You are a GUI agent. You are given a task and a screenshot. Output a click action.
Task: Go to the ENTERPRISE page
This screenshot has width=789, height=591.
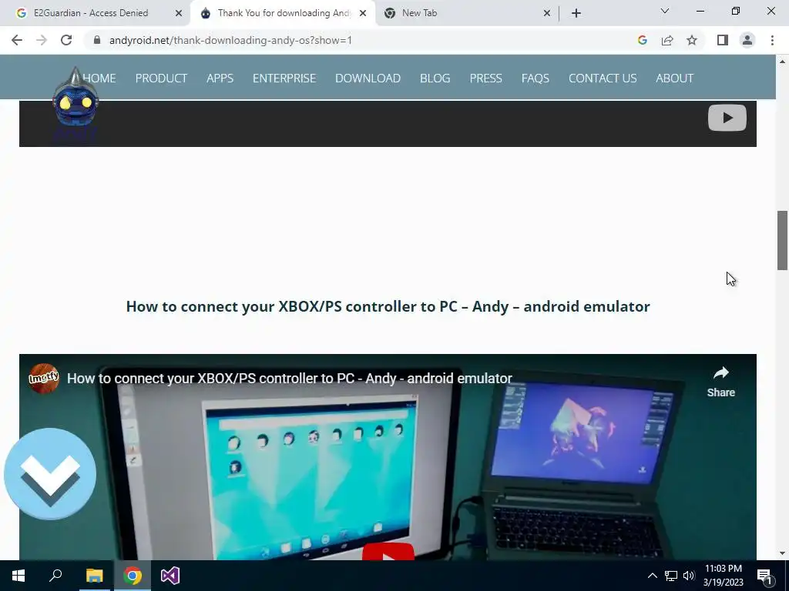coord(284,78)
